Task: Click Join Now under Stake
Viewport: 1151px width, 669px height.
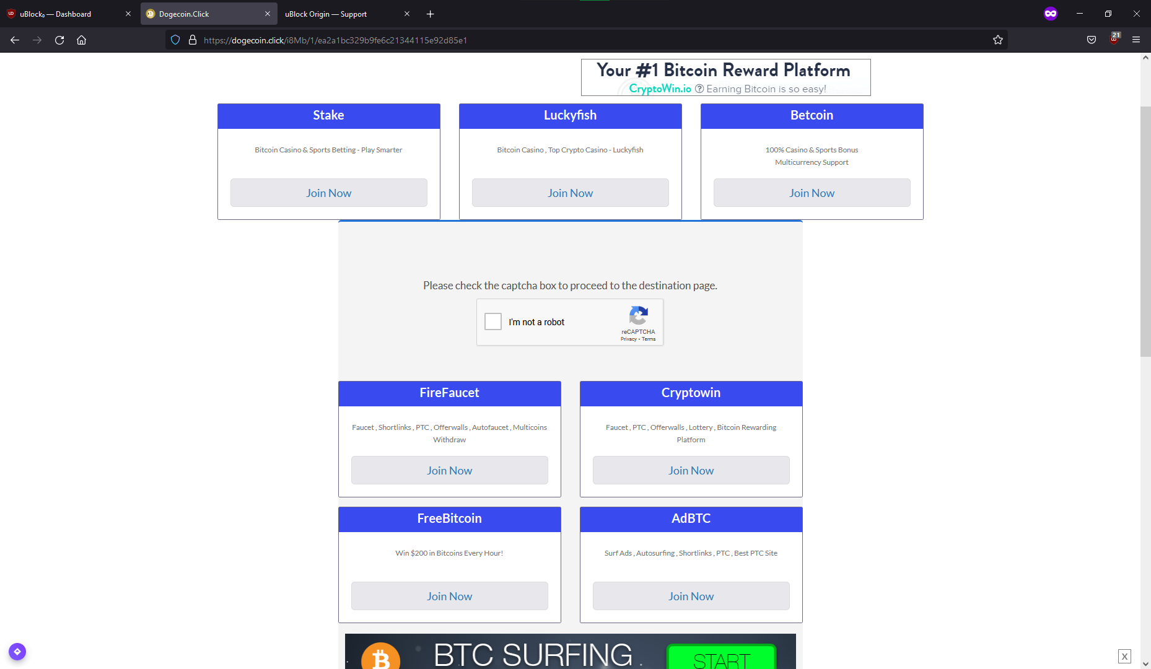Action: (x=328, y=193)
